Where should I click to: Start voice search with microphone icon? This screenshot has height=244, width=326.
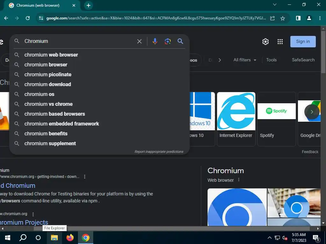(x=155, y=41)
